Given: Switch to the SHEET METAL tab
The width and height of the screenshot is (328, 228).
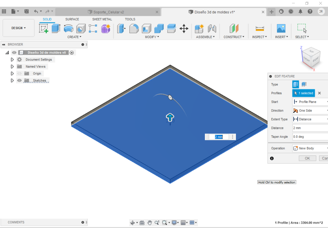Looking at the screenshot, I should tap(102, 19).
